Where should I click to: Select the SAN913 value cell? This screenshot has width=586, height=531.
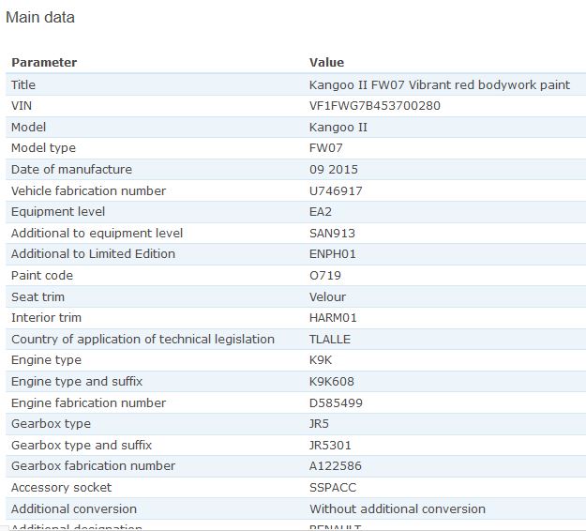point(332,233)
